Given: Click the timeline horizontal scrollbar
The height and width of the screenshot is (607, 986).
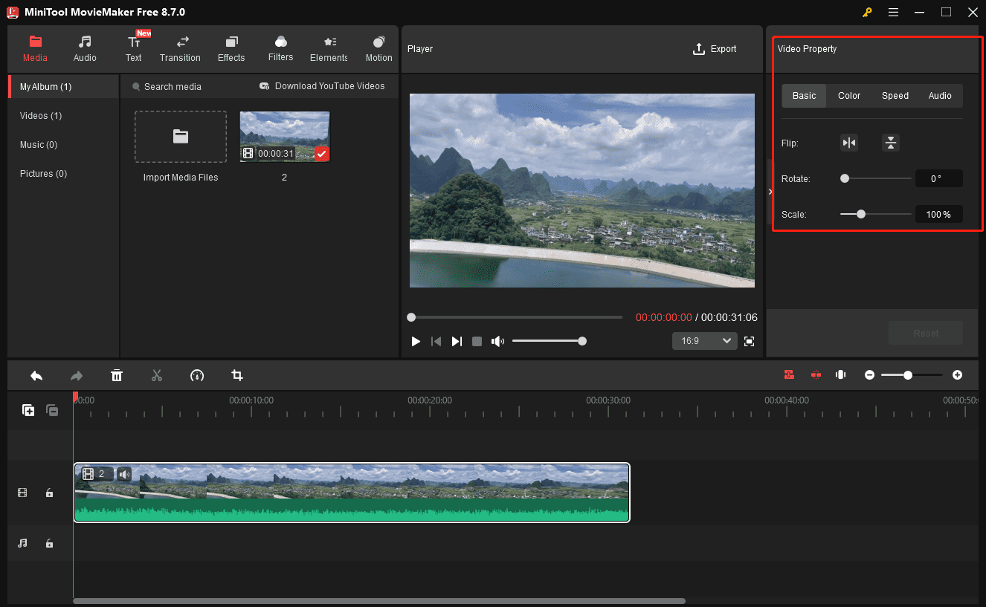Looking at the screenshot, I should click(x=379, y=601).
